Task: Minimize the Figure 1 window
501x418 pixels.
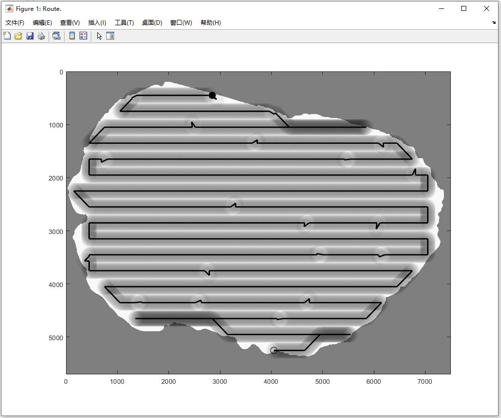Action: [441, 8]
